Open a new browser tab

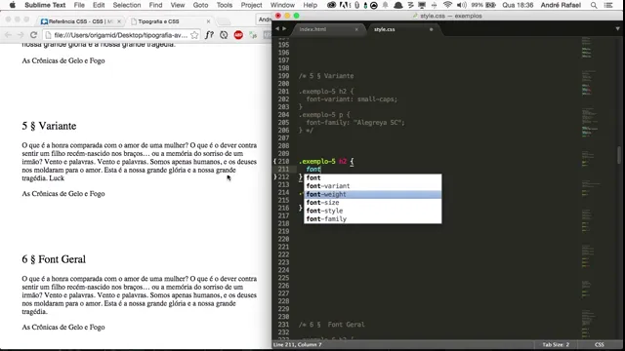224,21
